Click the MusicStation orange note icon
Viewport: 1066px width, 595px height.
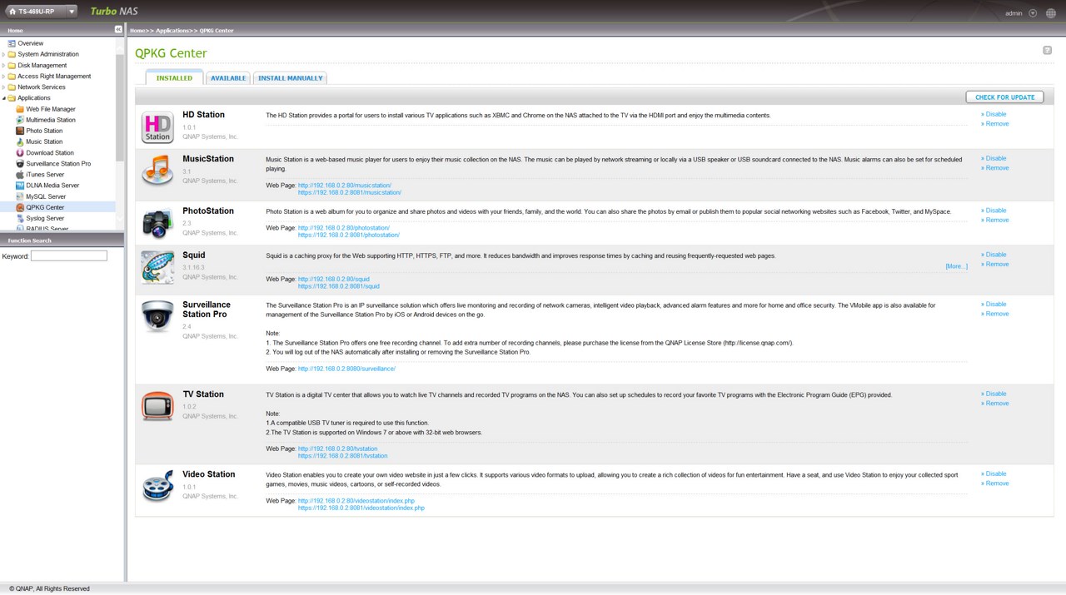click(157, 170)
